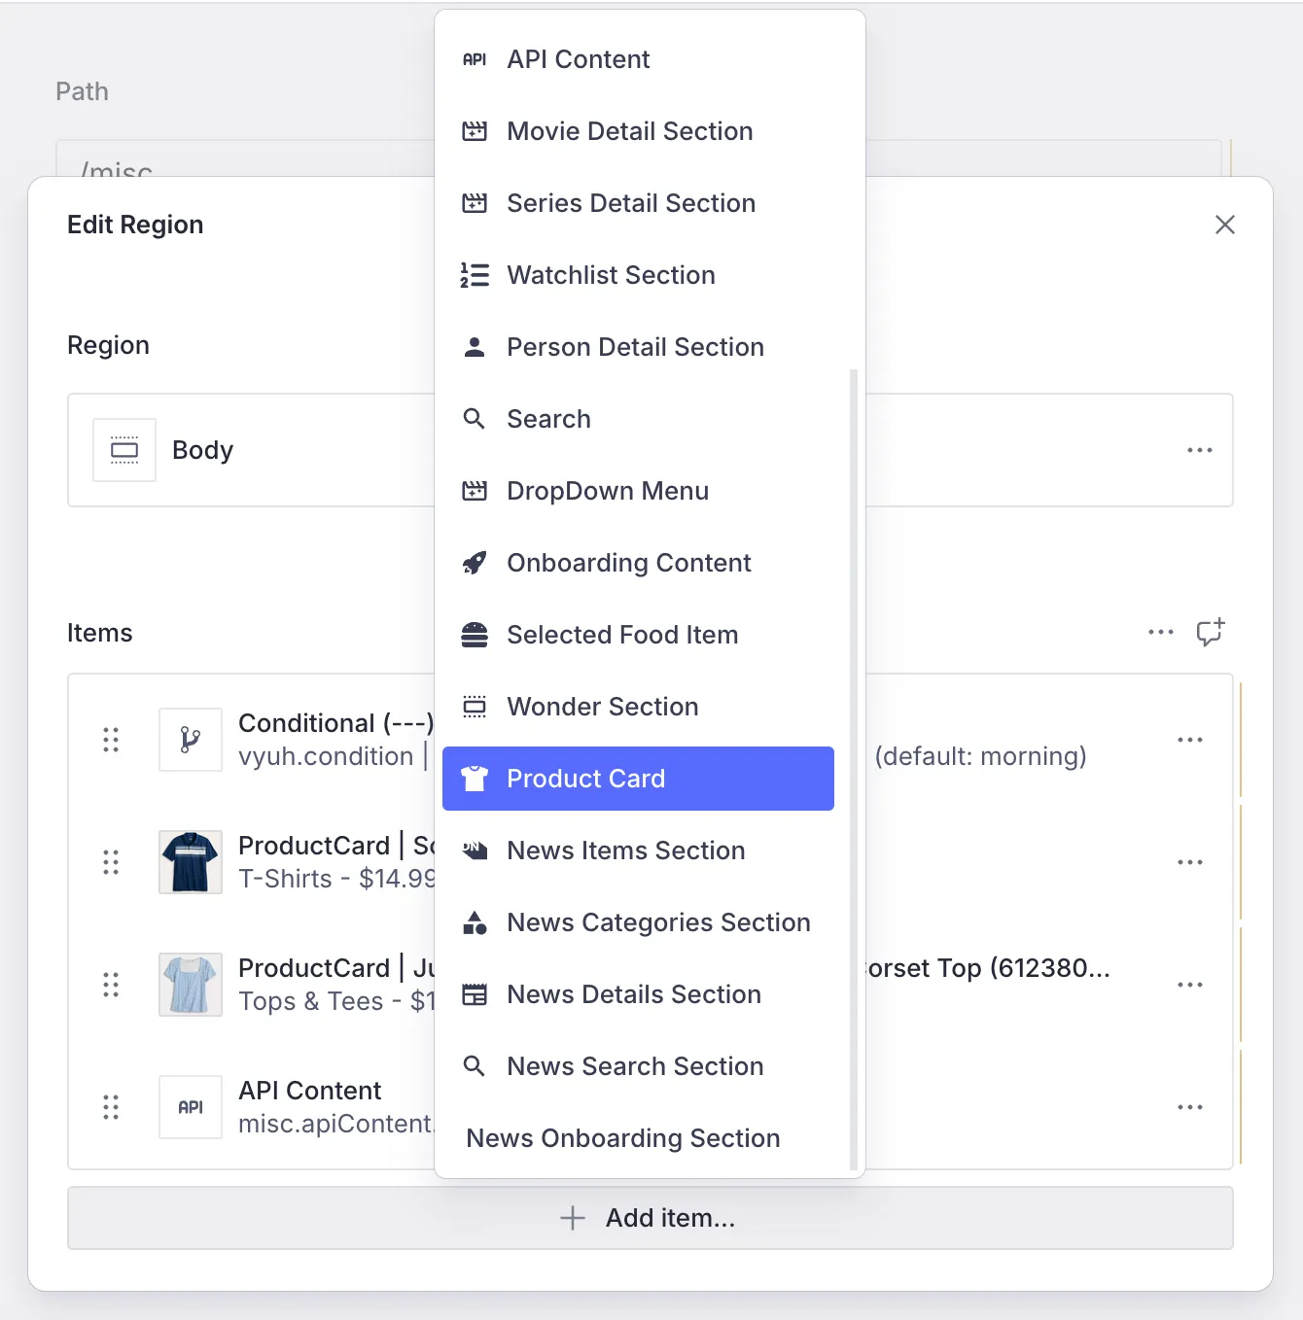Select Selected Food Item from the list
The height and width of the screenshot is (1320, 1303).
click(622, 635)
